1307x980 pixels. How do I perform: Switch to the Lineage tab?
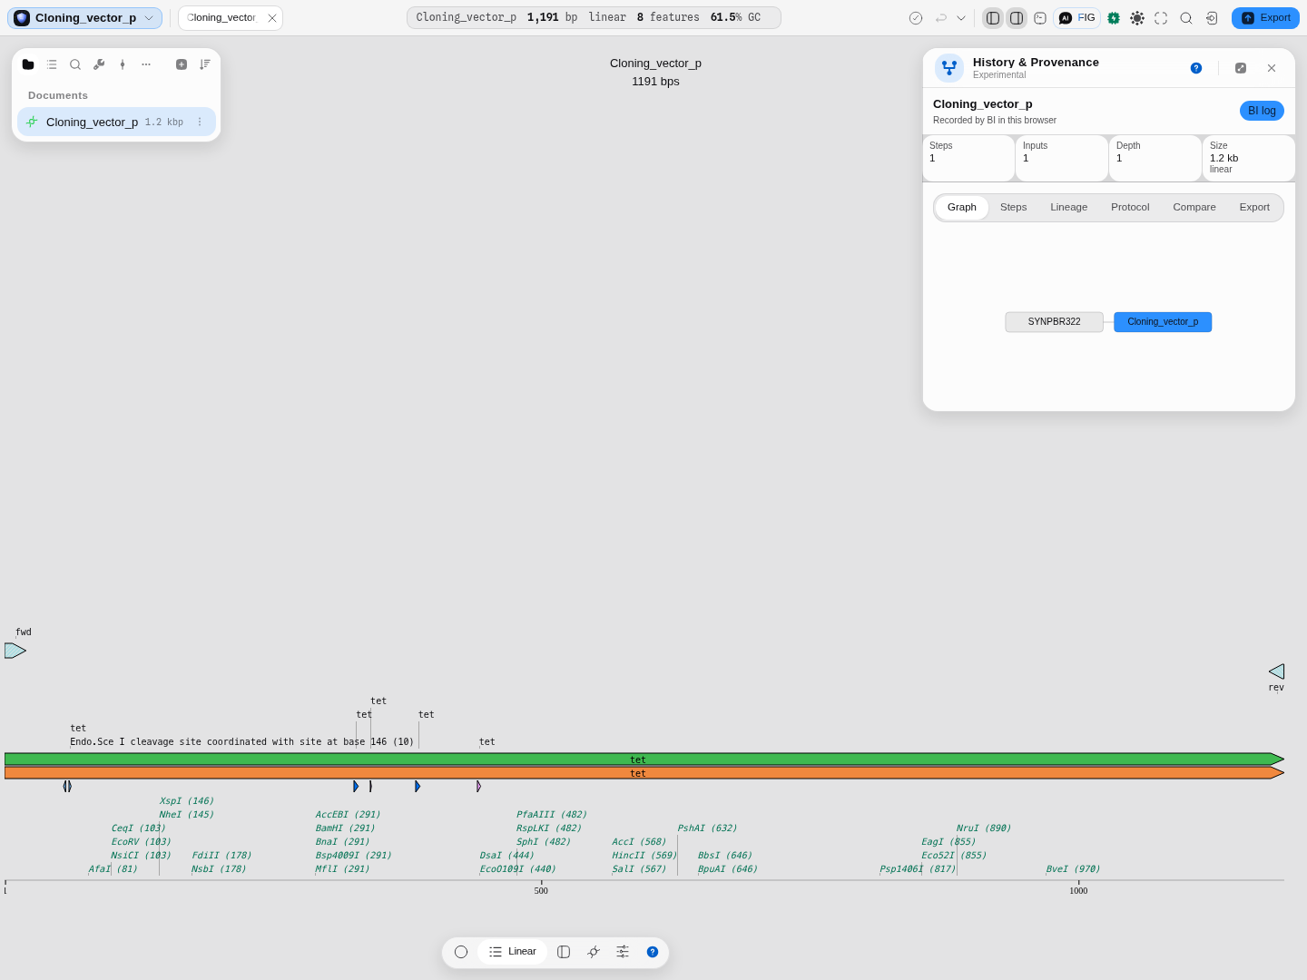coord(1069,208)
